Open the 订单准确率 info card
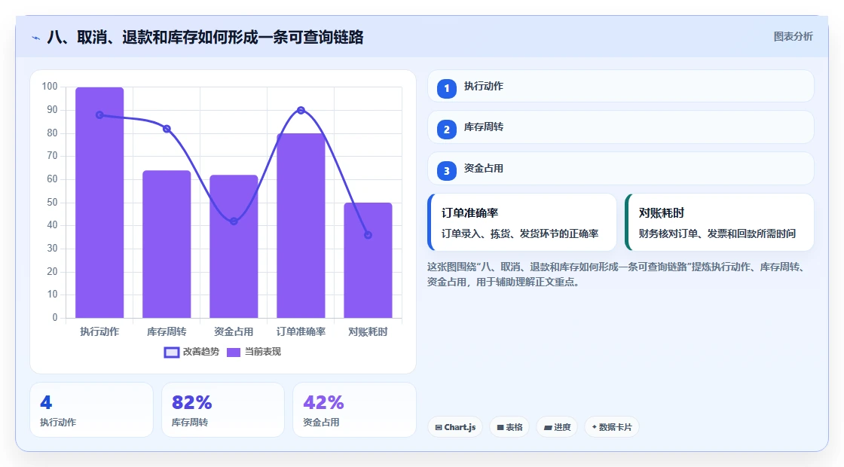Screen dimensions: 844x467 click(522, 222)
